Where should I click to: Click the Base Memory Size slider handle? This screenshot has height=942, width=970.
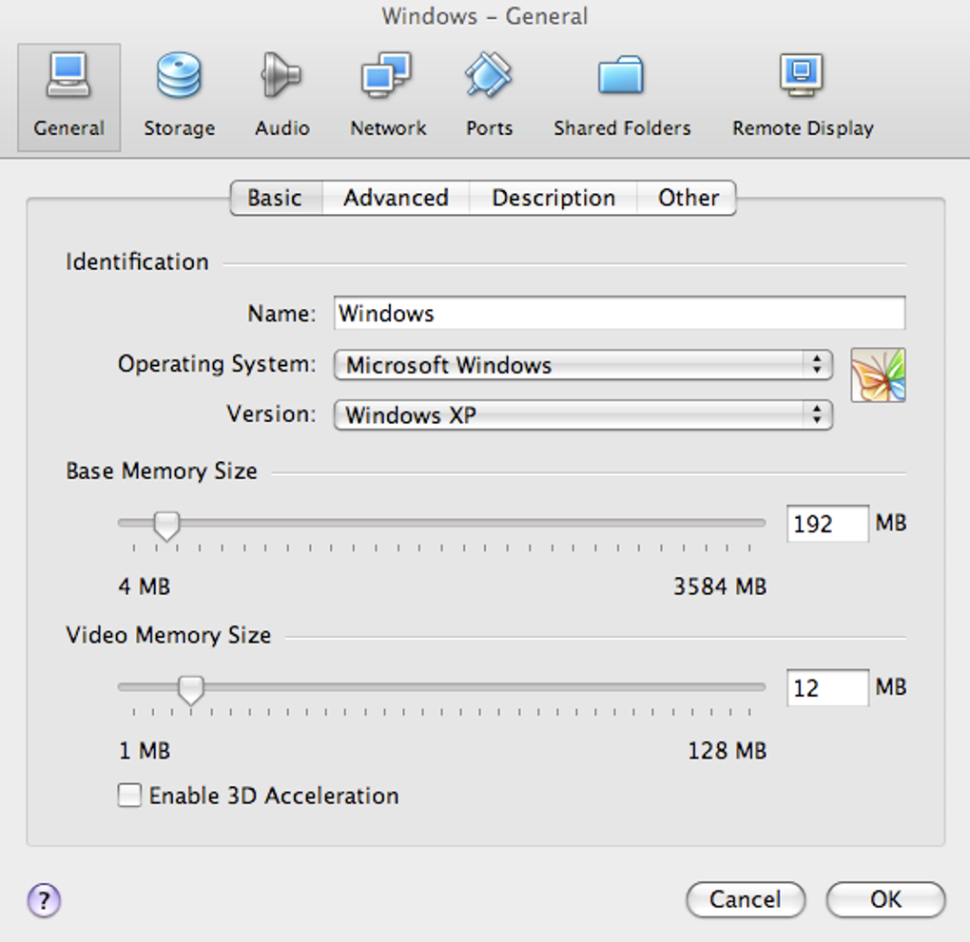coord(166,524)
